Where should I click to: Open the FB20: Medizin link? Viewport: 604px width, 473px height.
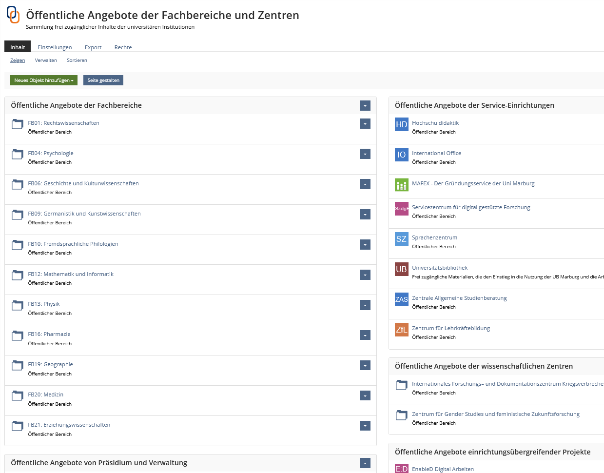45,394
